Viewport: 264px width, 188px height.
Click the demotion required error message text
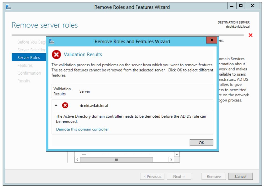pos(131,119)
